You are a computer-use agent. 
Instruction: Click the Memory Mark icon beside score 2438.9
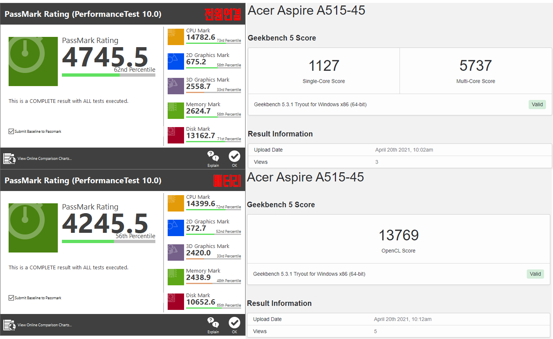(x=176, y=277)
